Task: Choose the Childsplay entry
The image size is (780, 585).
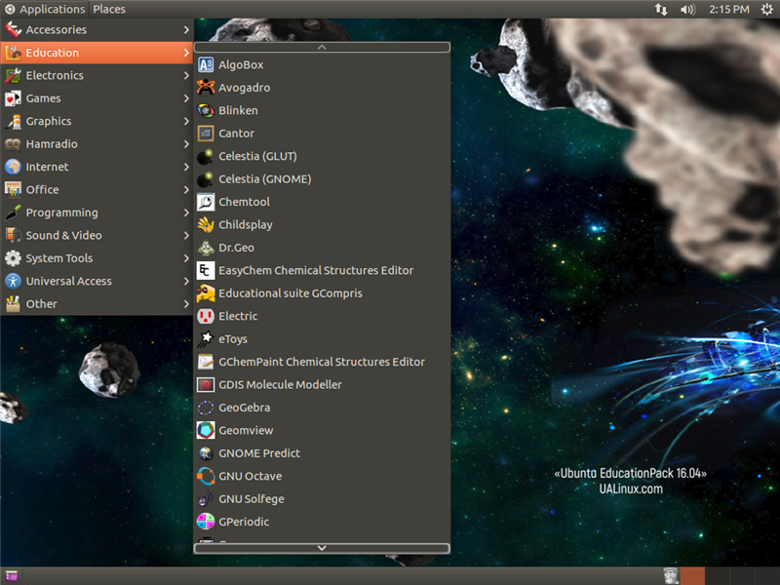Action: coord(322,225)
